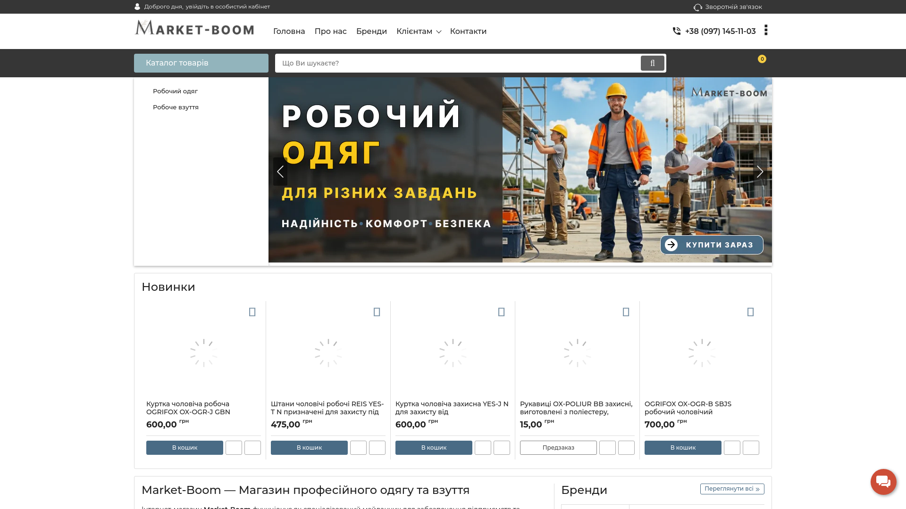
Task: Open the vertical three-dot menu
Action: [x=766, y=30]
